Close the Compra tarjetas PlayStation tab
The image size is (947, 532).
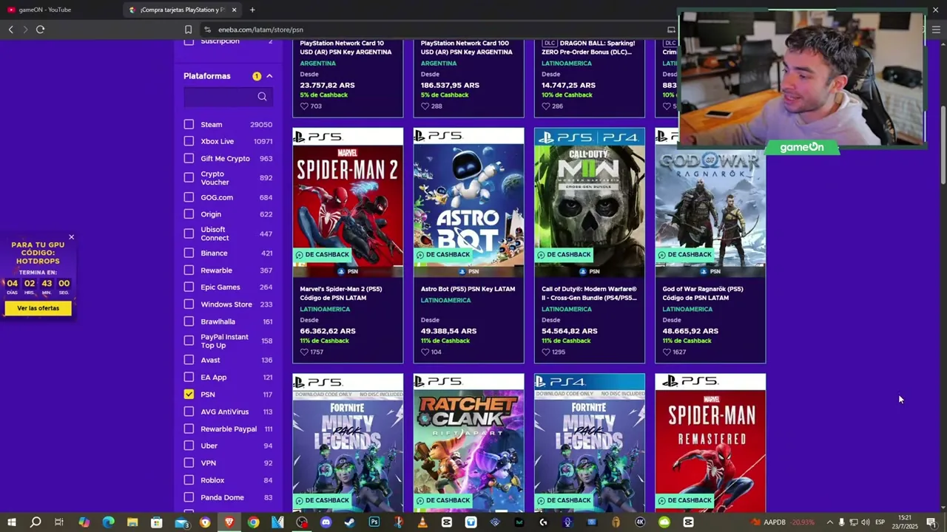[x=235, y=10]
